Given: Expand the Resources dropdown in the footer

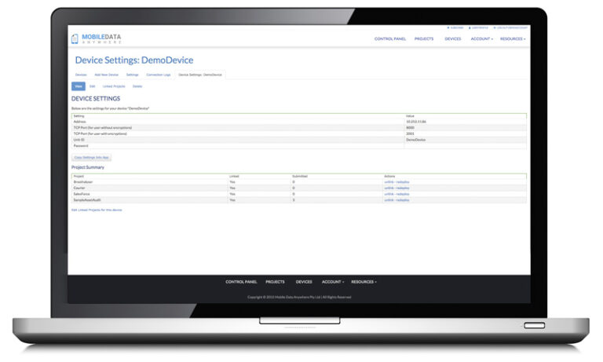Looking at the screenshot, I should 364,281.
